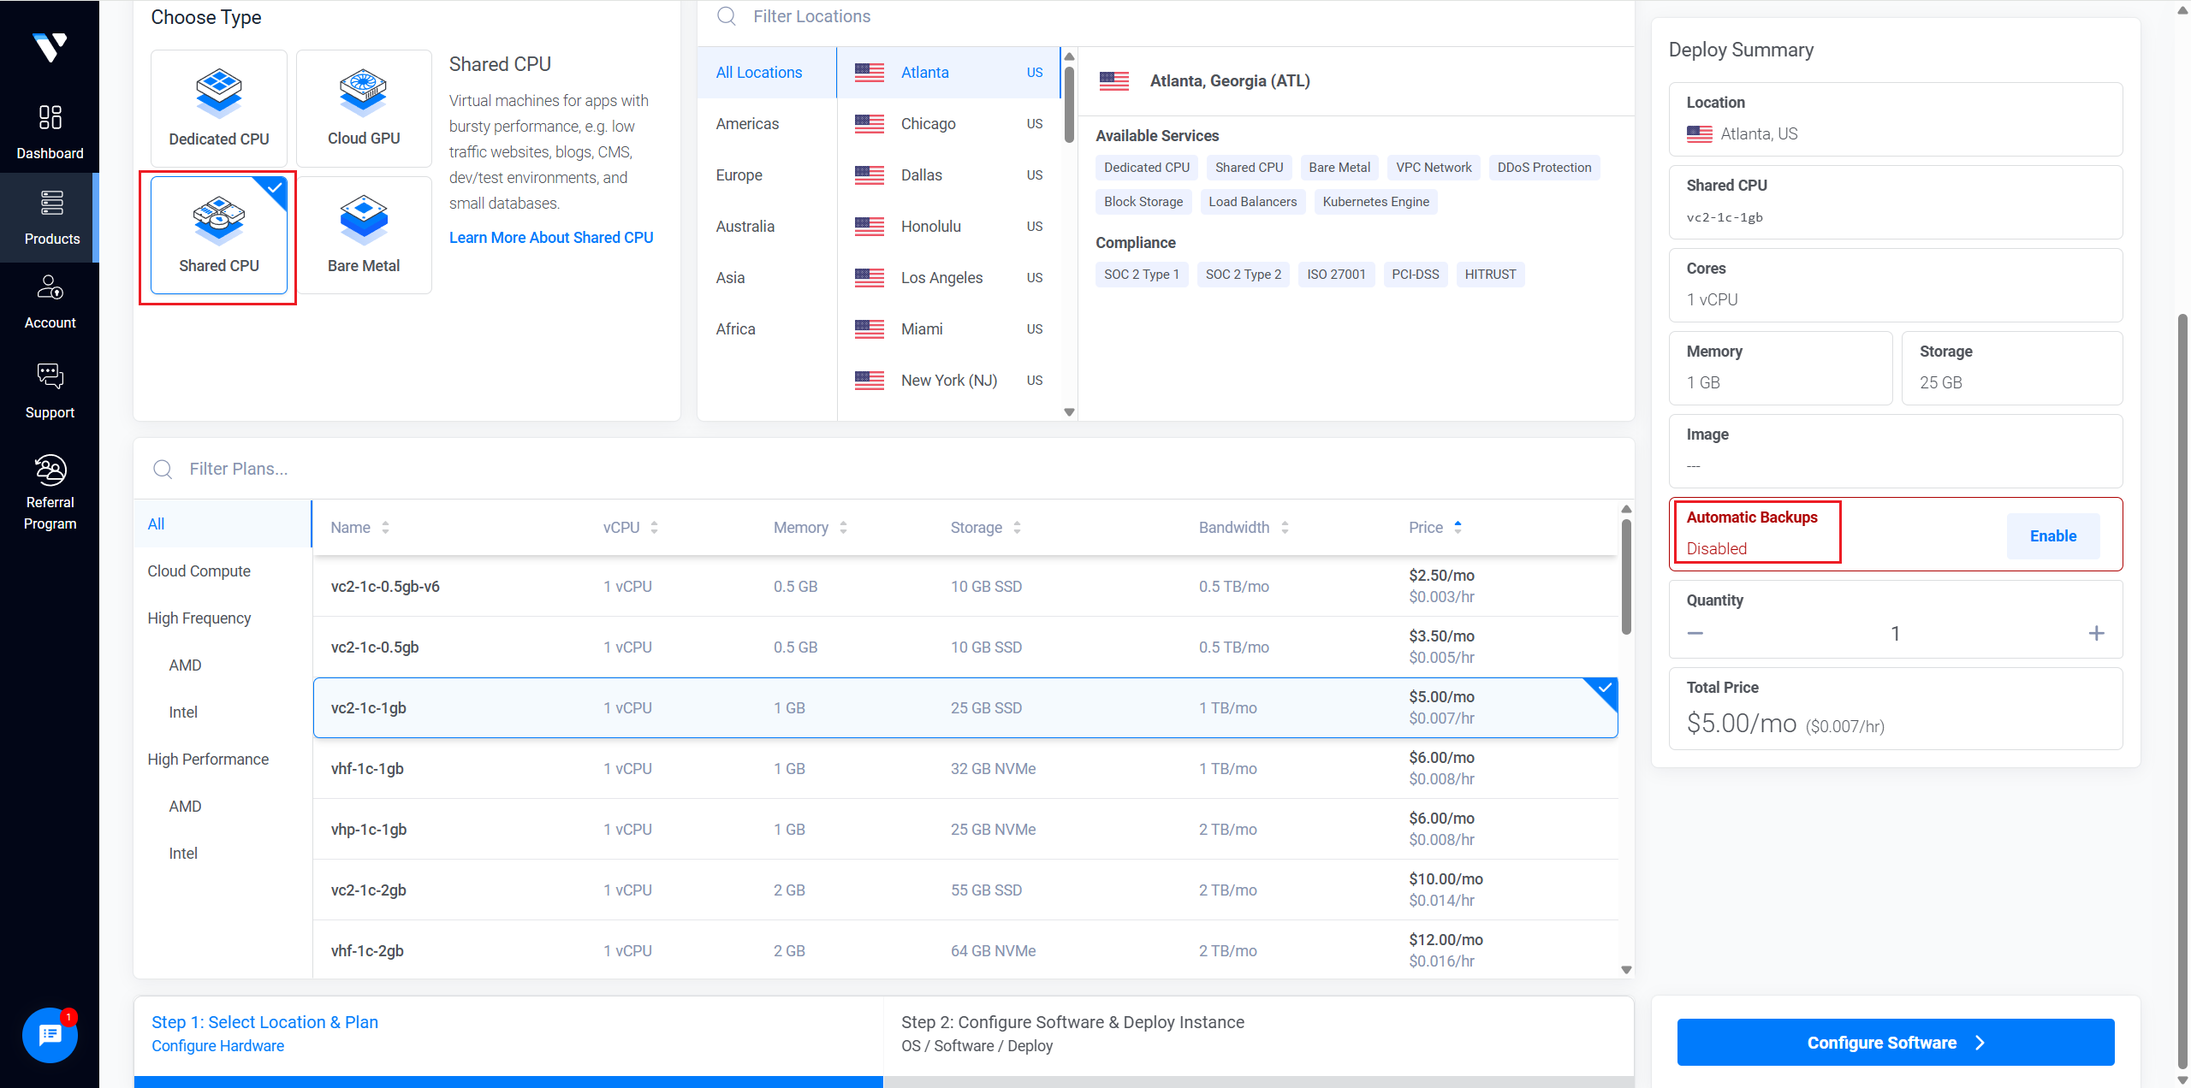Open the Products sidebar section

[x=50, y=217]
